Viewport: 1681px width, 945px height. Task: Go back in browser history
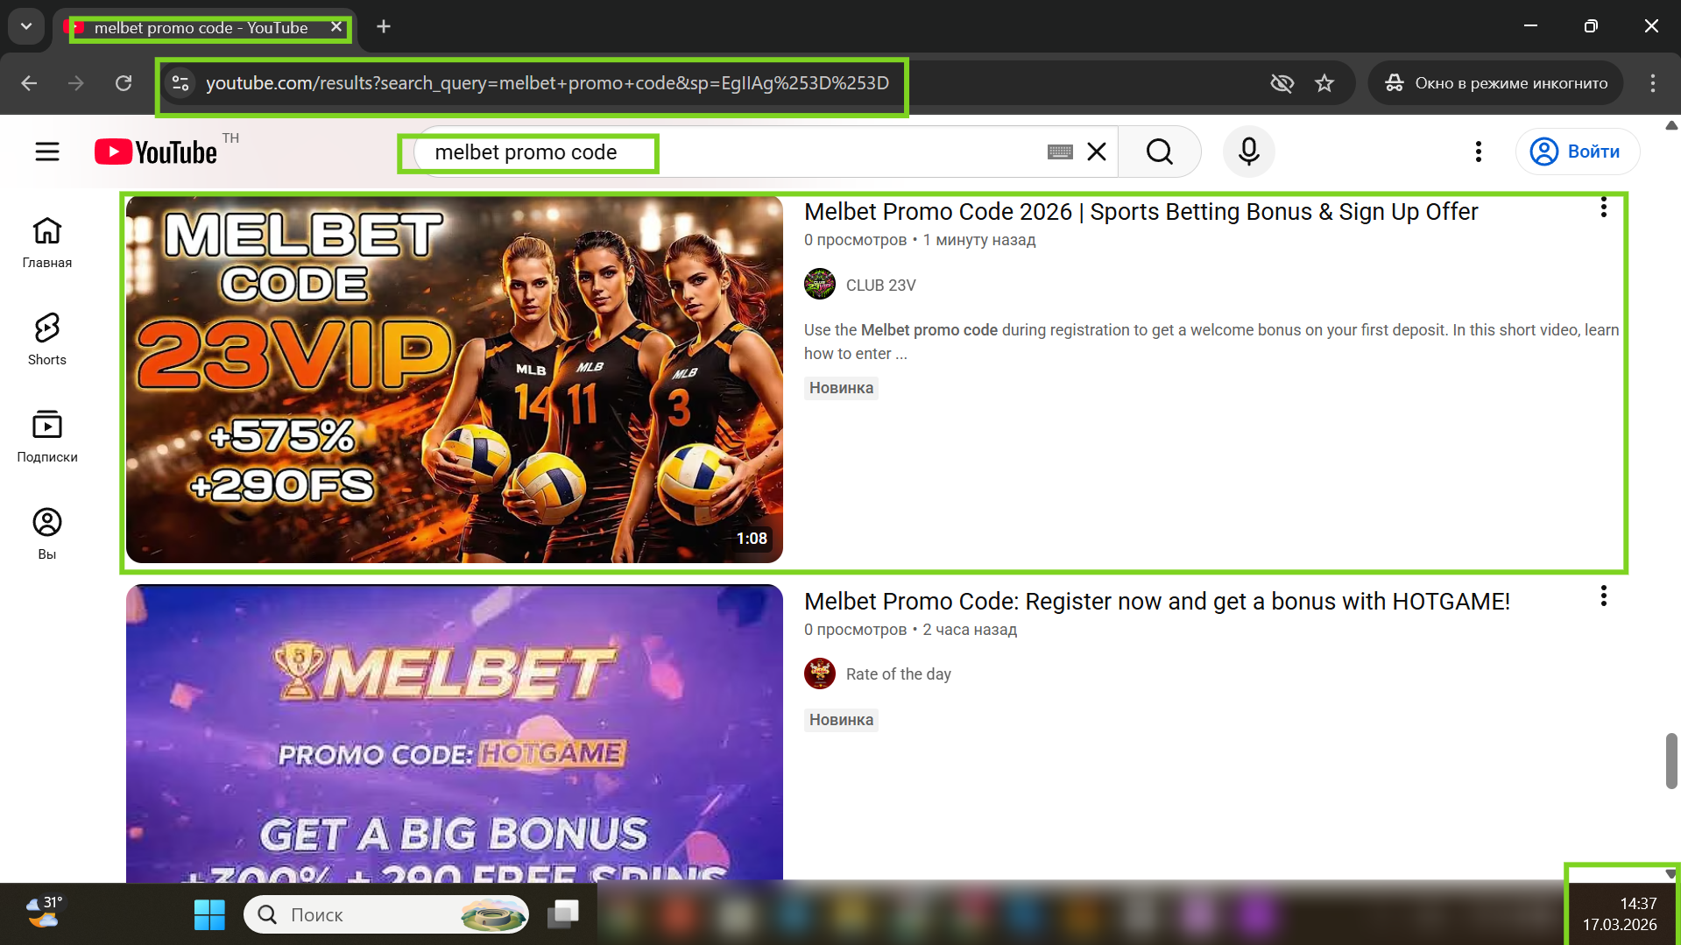pos(29,83)
